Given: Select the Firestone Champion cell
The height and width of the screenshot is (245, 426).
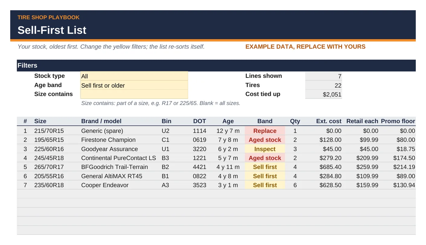Looking at the screenshot, I should 108,140.
